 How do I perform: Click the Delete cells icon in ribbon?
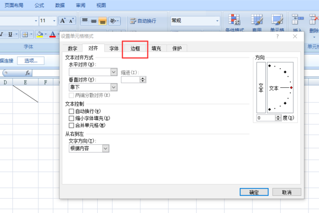314,20
